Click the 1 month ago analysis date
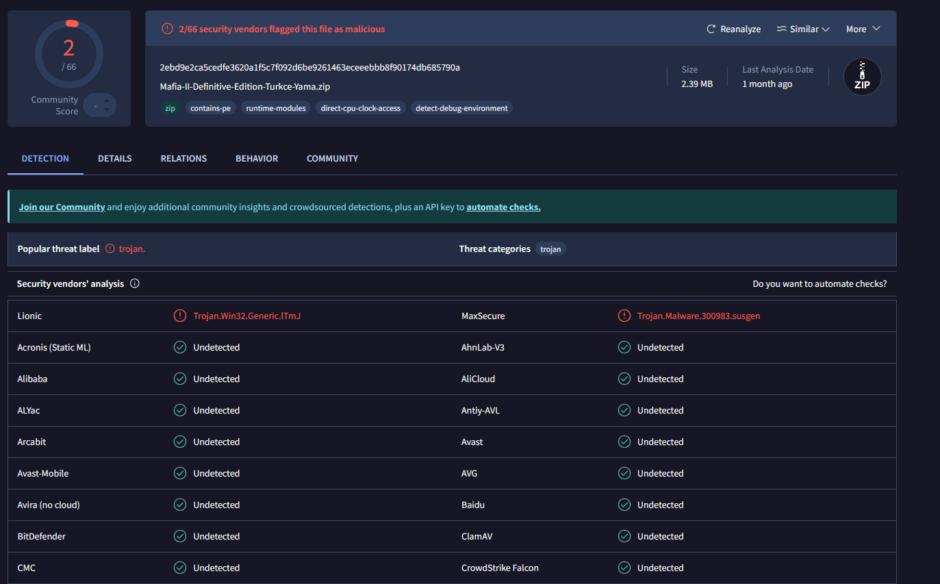Viewport: 940px width, 584px height. (x=767, y=84)
